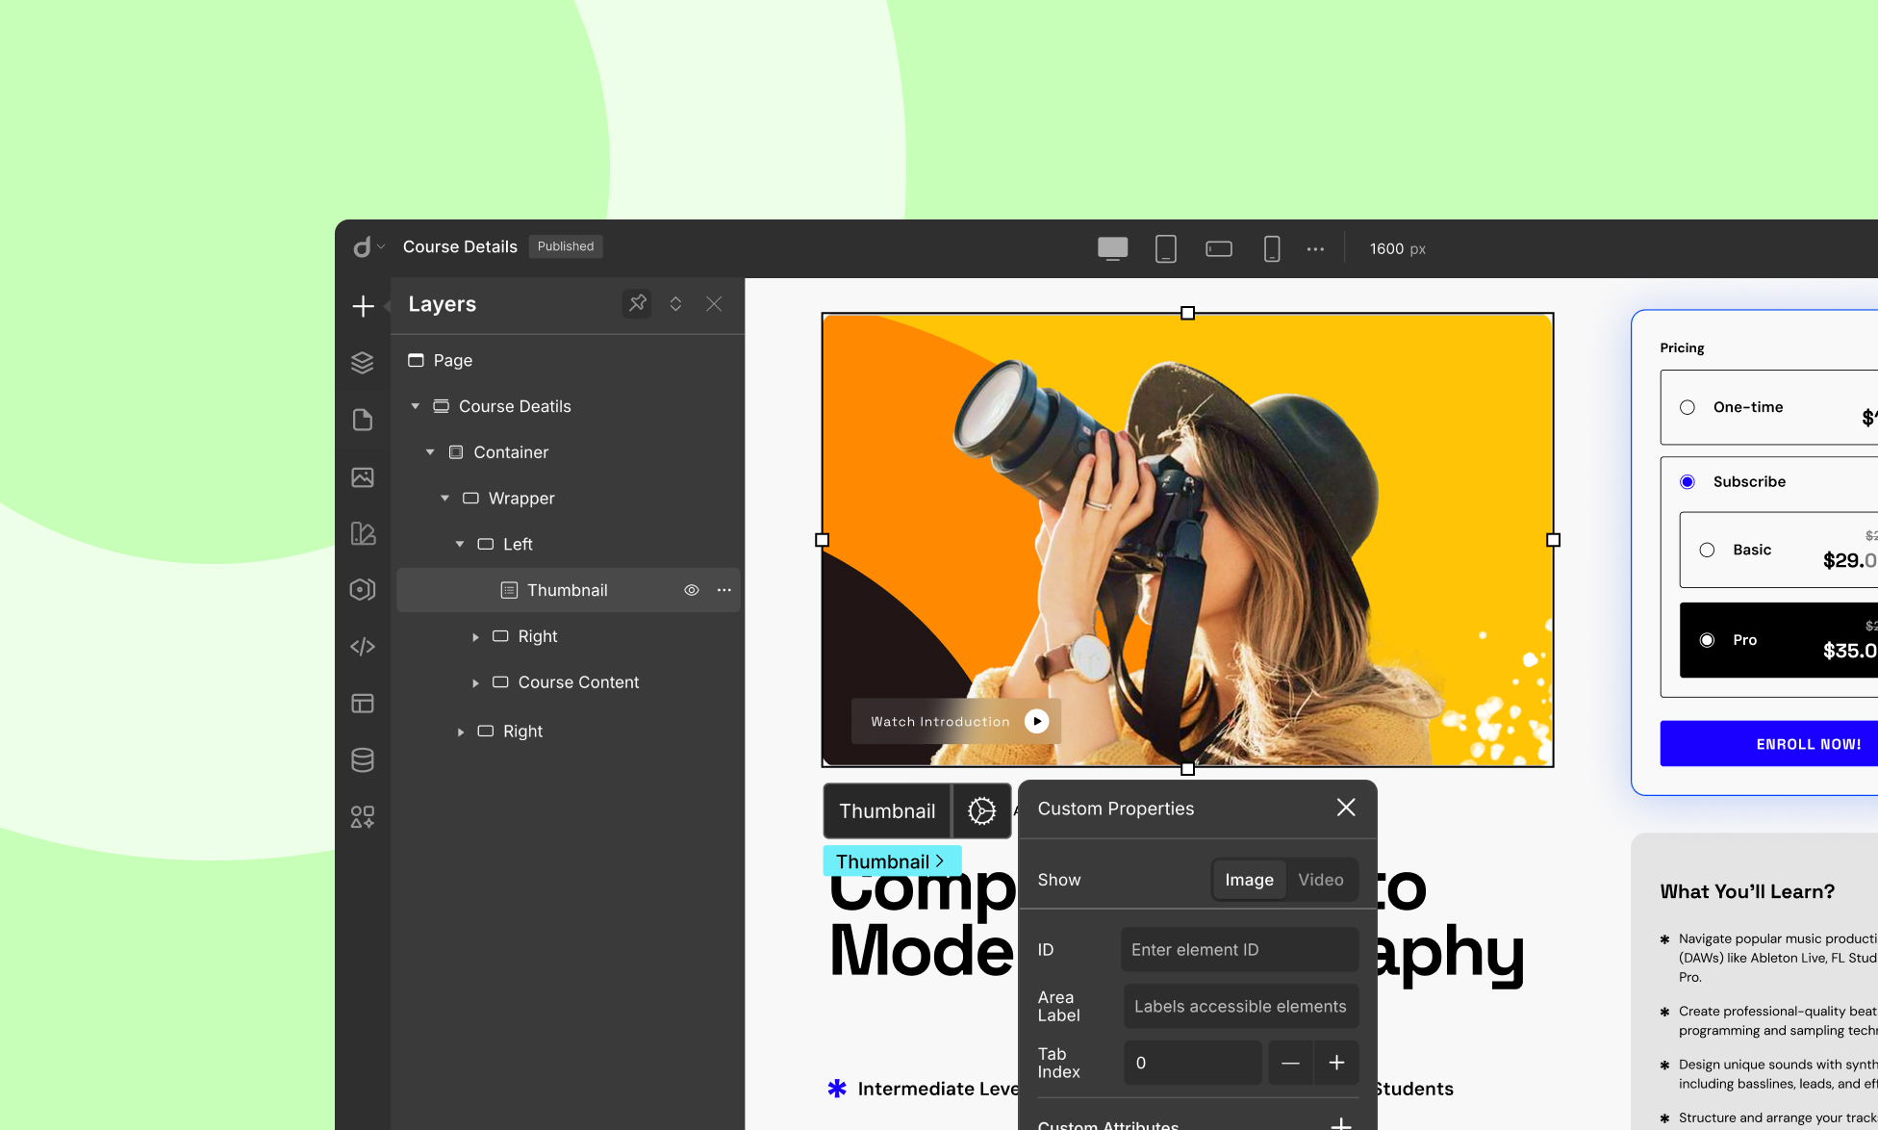
Task: Click the Published status badge
Action: [x=566, y=246]
